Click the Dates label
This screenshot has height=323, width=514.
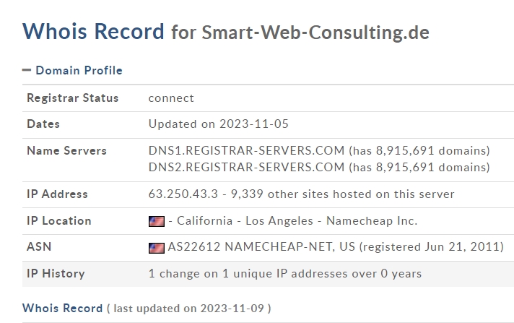tap(43, 124)
